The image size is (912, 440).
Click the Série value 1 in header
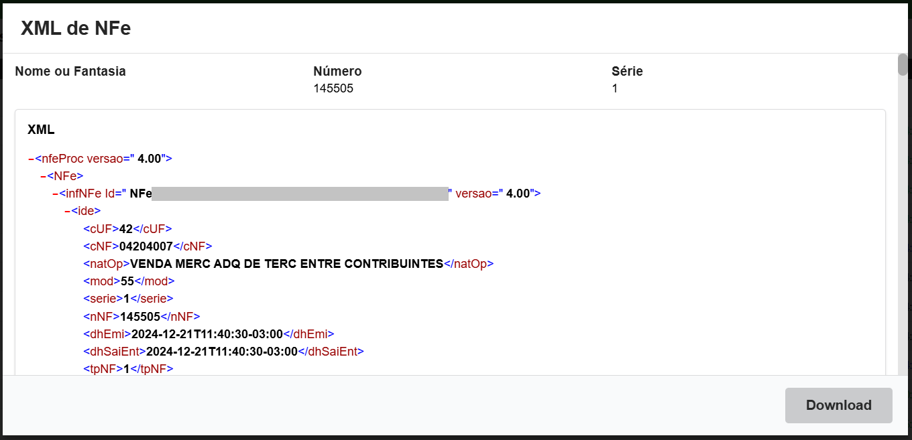pyautogui.click(x=615, y=88)
